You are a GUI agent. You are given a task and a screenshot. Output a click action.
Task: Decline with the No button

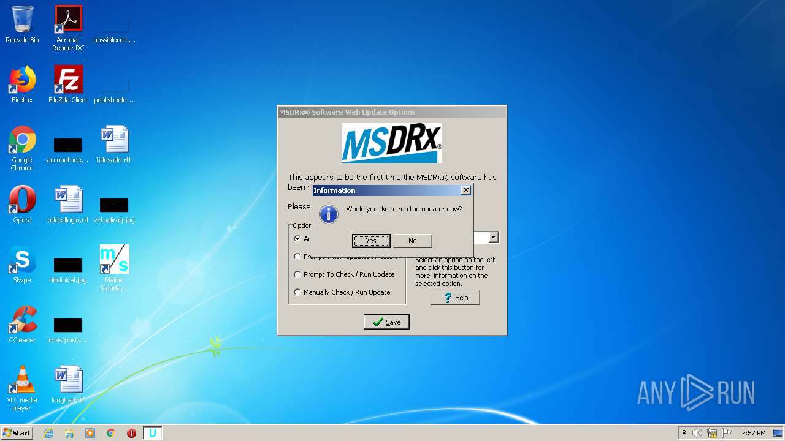(x=413, y=241)
